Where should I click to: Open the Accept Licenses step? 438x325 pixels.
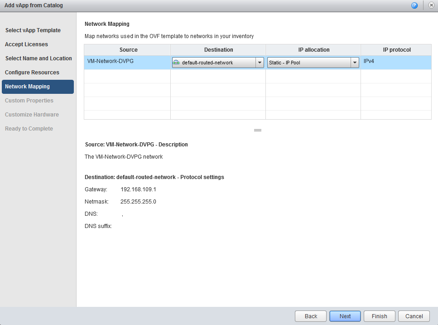click(x=26, y=44)
